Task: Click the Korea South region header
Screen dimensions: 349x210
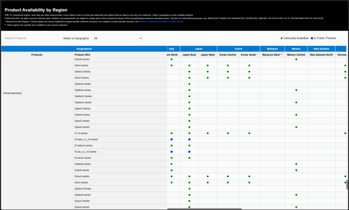Action: 249,55
